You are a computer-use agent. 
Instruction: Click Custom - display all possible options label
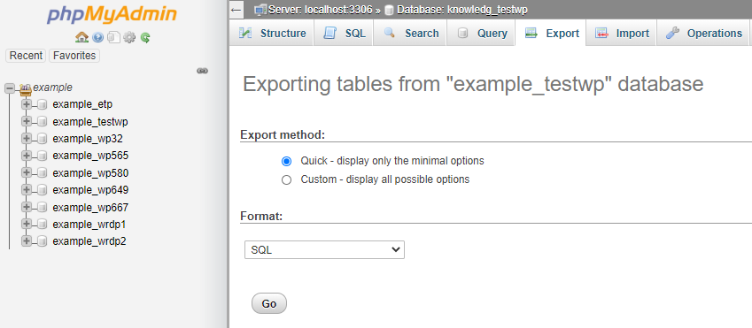[385, 179]
